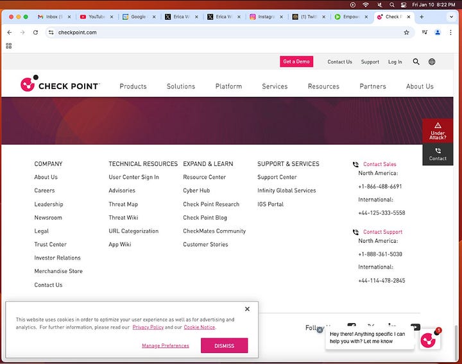Click the browser back arrow

(x=10, y=33)
